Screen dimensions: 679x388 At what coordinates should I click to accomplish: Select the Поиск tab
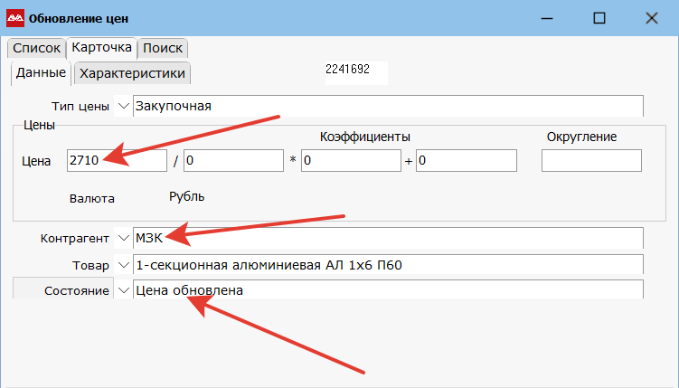pos(163,48)
